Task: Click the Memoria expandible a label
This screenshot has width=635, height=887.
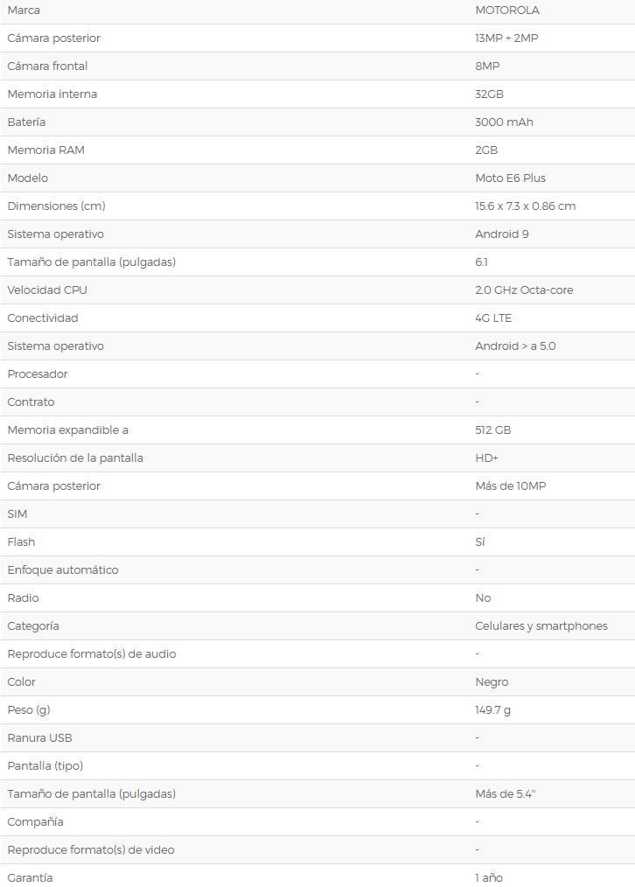Action: (x=67, y=430)
